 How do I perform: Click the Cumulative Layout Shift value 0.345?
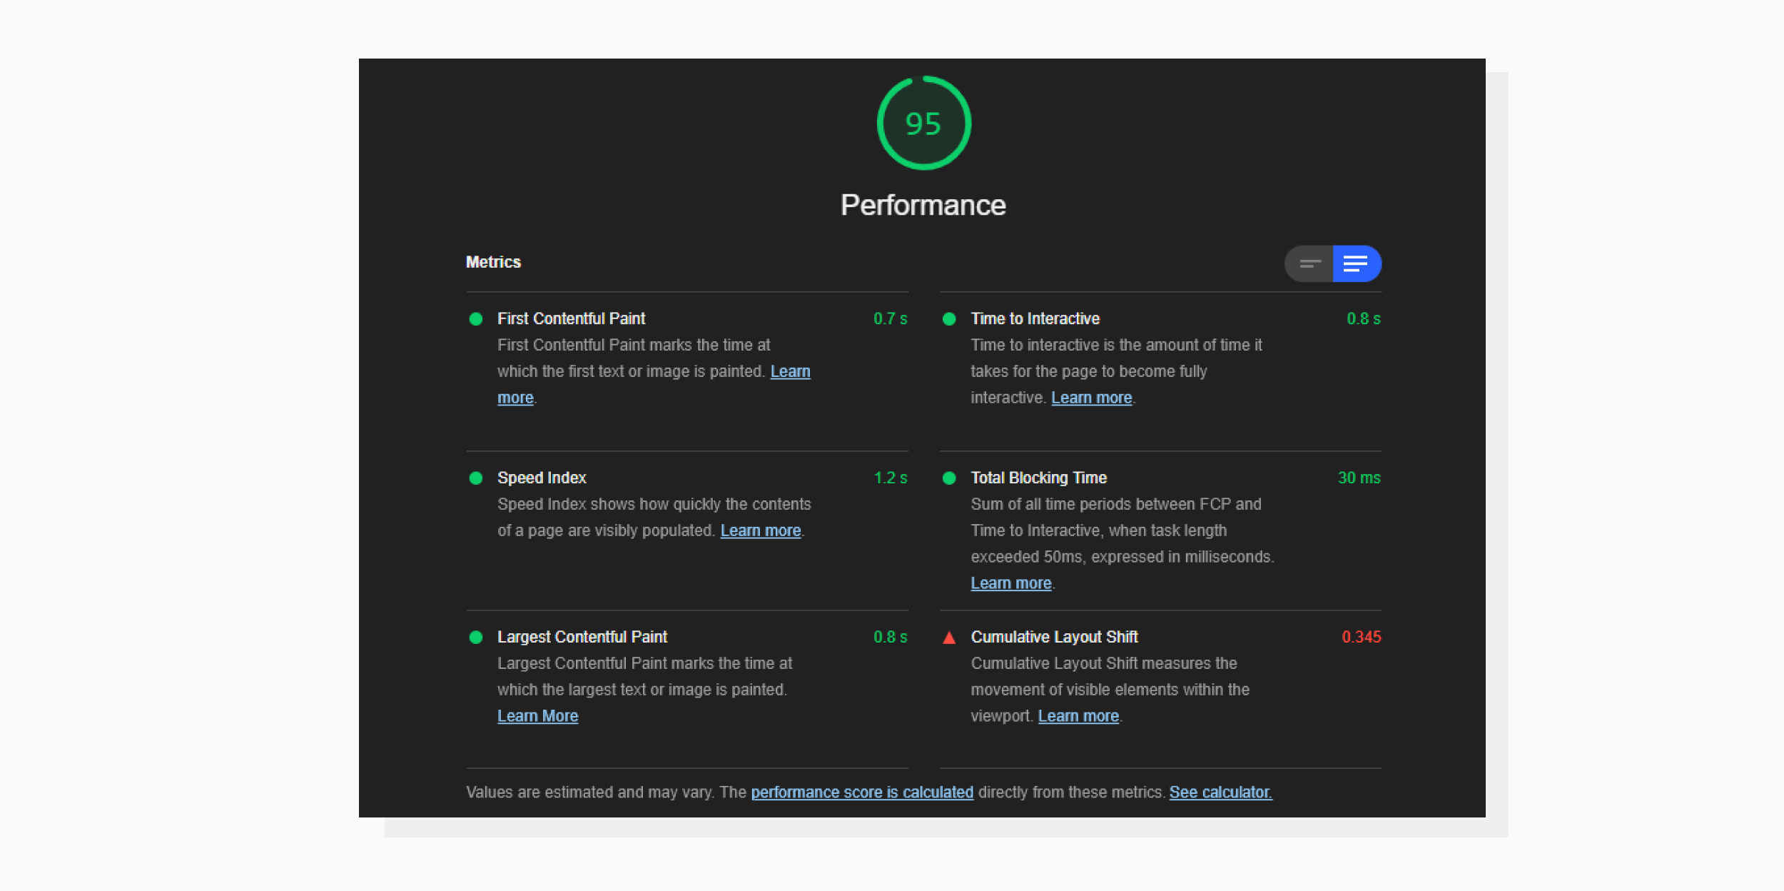(1361, 637)
